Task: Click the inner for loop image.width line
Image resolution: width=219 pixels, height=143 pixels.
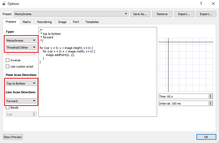Action: click(x=69, y=51)
